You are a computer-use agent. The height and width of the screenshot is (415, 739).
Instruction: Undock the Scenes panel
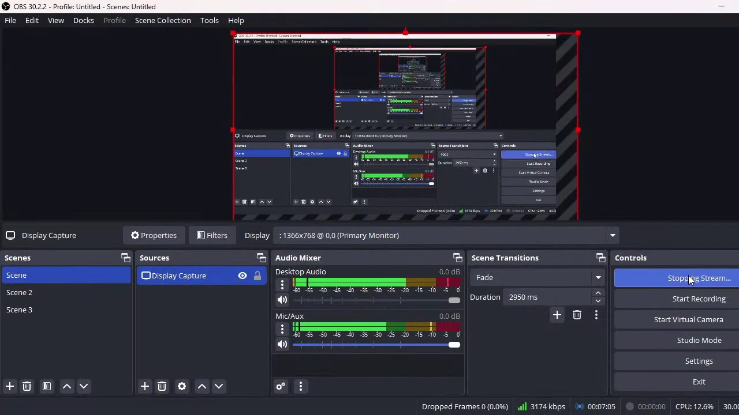point(125,258)
